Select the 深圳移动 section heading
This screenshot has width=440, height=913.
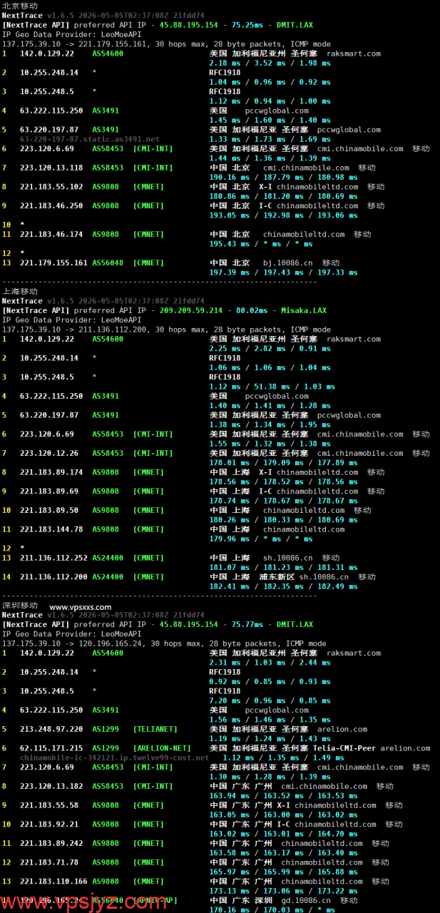point(20,606)
